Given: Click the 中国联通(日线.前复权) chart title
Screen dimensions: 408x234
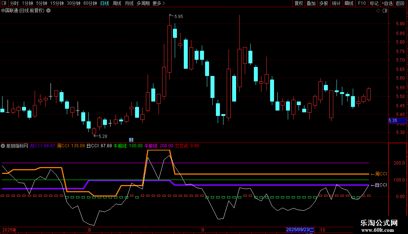Looking at the screenshot, I should pyautogui.click(x=23, y=11).
